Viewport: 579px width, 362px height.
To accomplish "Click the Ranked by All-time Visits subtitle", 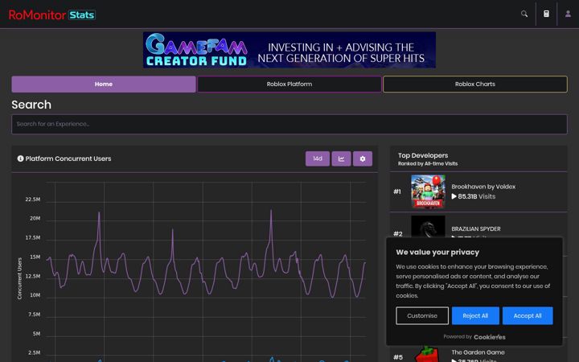I will [x=428, y=163].
